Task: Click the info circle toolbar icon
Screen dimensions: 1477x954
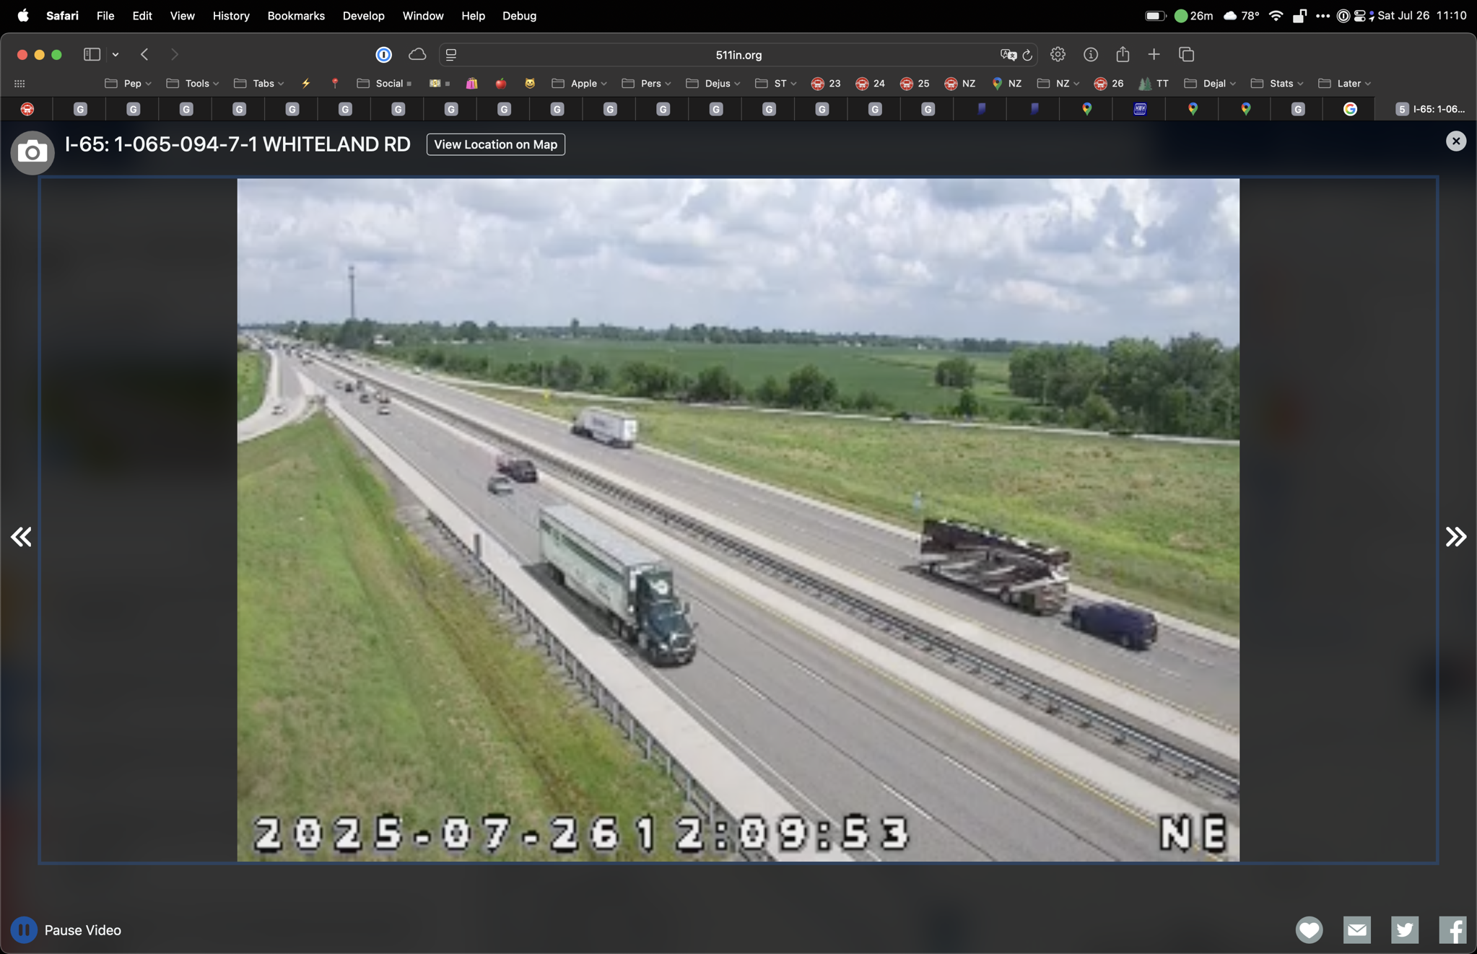Action: [1091, 54]
